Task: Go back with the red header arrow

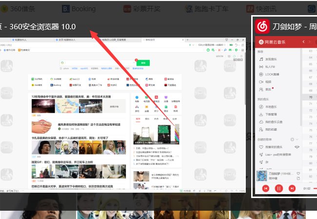Action: (x=303, y=42)
